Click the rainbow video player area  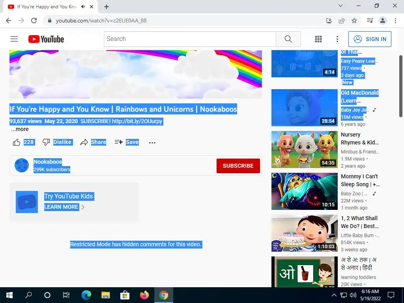click(x=136, y=74)
